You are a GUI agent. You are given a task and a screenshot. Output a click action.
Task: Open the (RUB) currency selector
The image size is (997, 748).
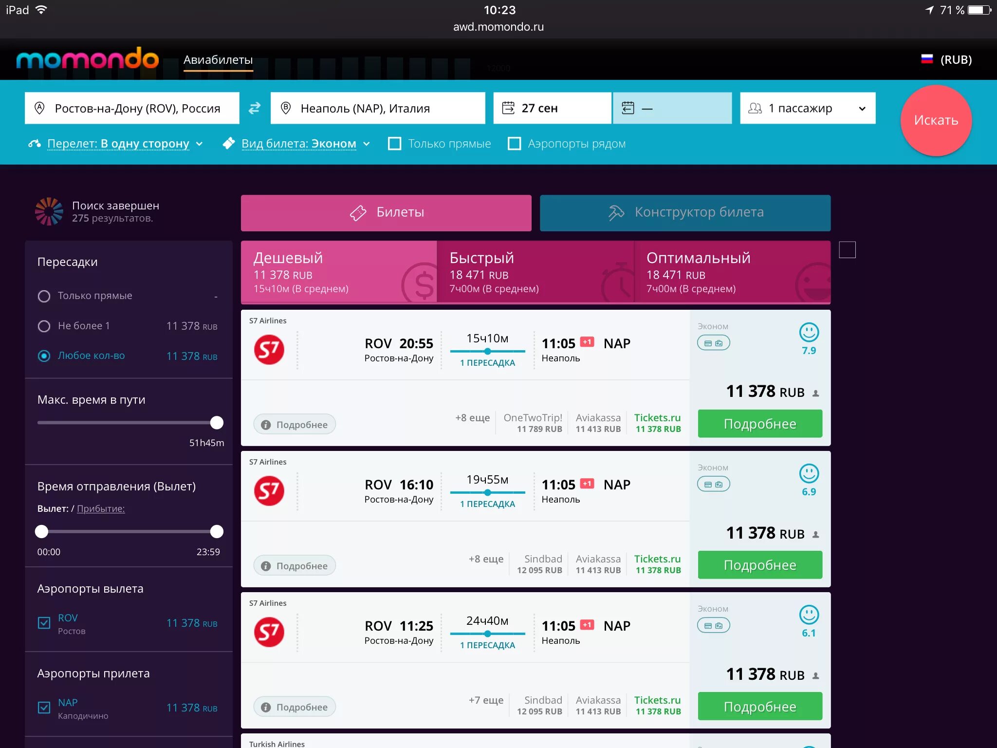956,59
